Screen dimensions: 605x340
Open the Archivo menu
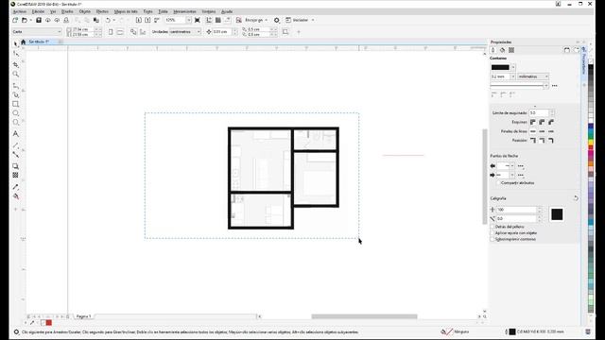pyautogui.click(x=19, y=11)
